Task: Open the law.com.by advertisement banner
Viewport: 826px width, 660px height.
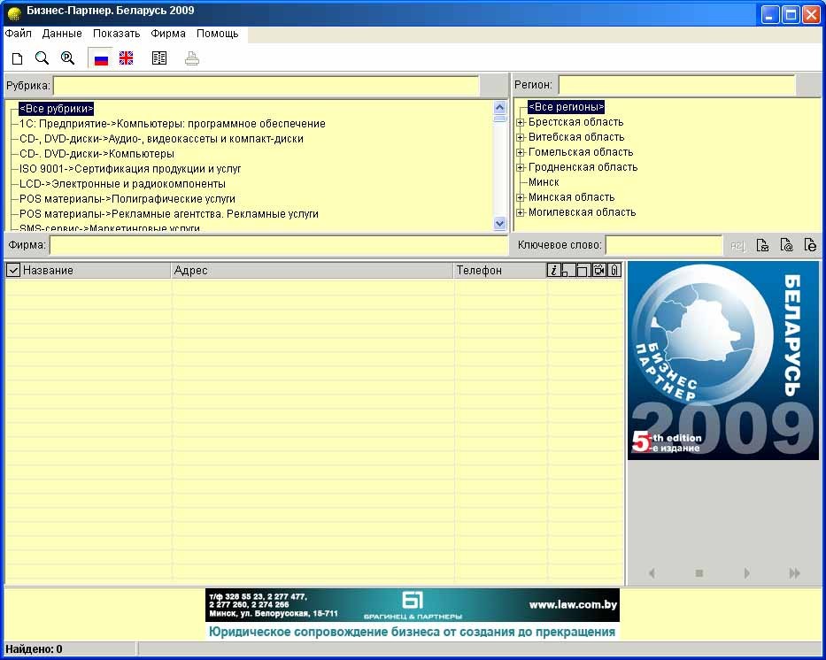Action: tap(412, 614)
